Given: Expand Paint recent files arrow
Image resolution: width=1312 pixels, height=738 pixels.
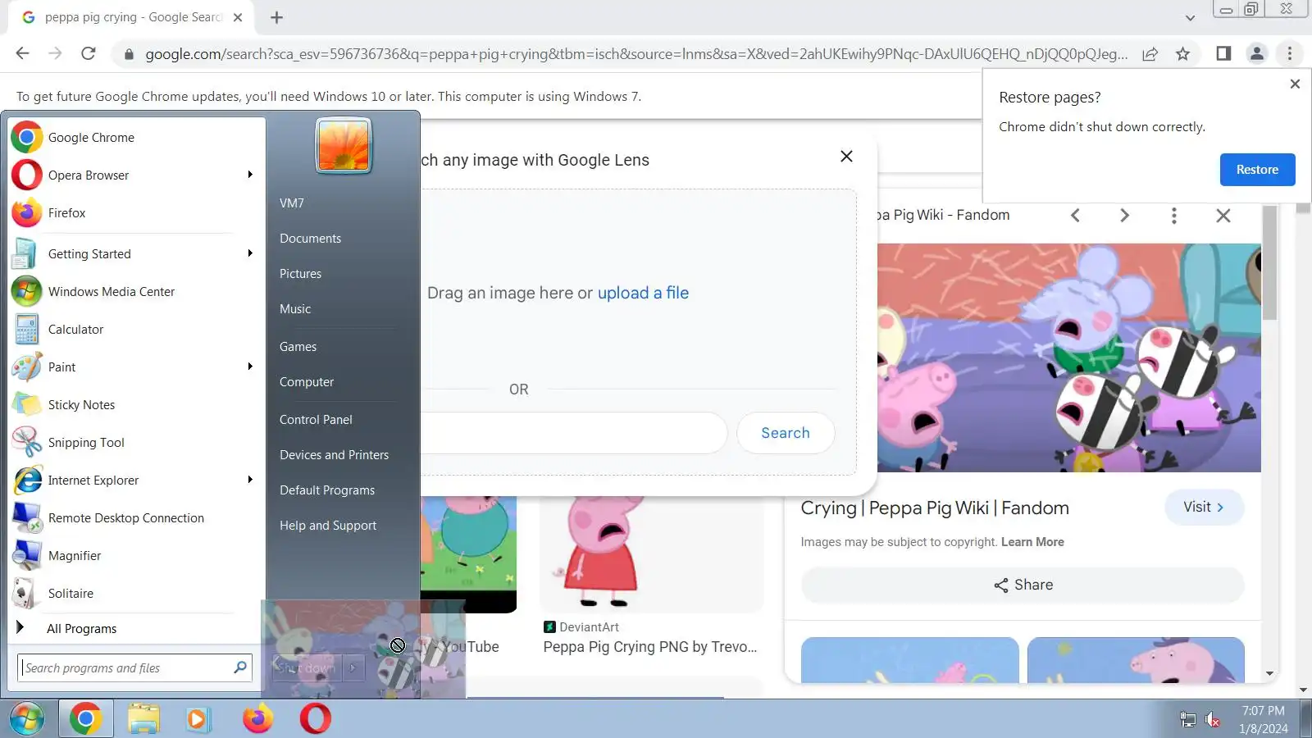Looking at the screenshot, I should [250, 367].
